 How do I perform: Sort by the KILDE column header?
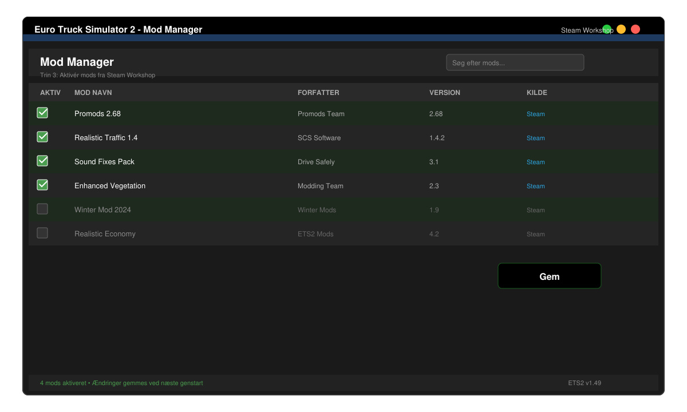[537, 93]
